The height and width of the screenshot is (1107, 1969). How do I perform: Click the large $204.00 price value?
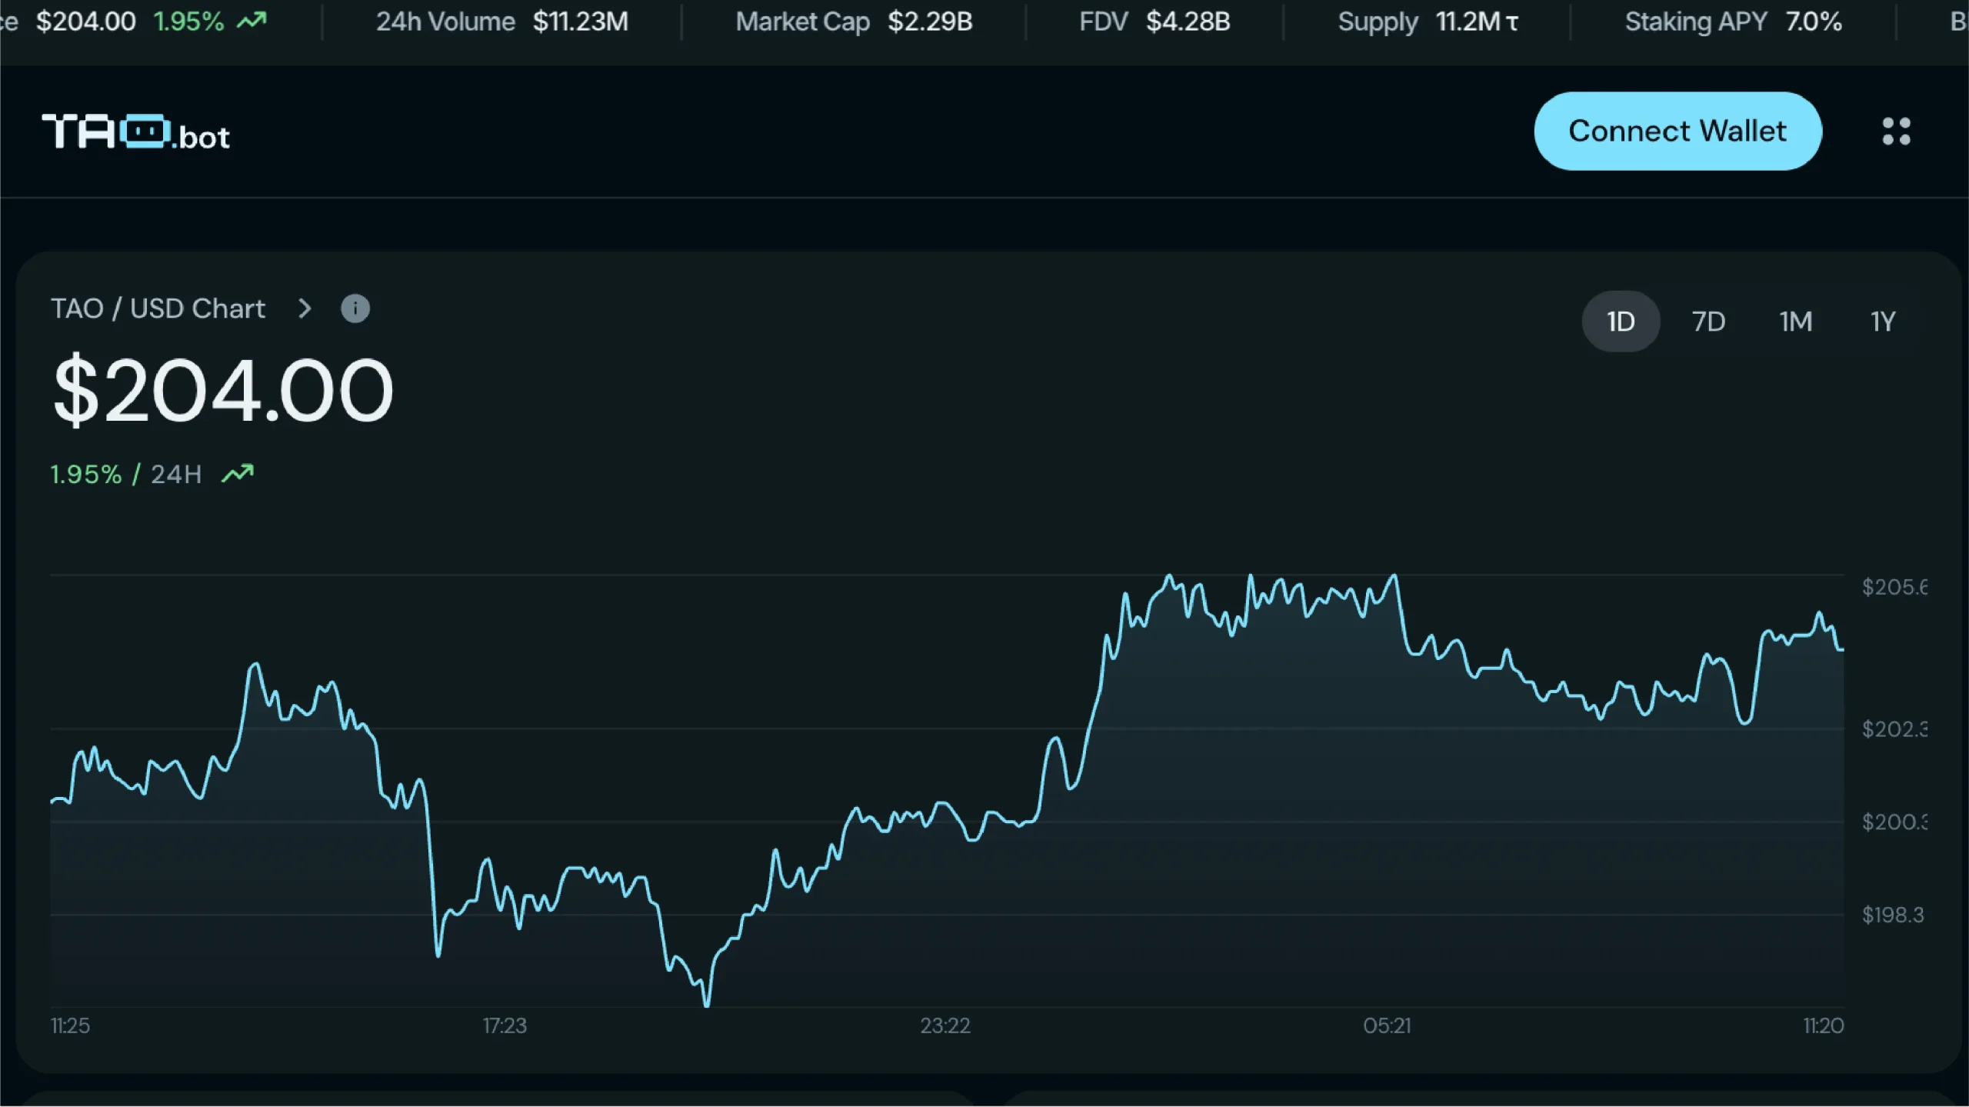[x=223, y=391]
